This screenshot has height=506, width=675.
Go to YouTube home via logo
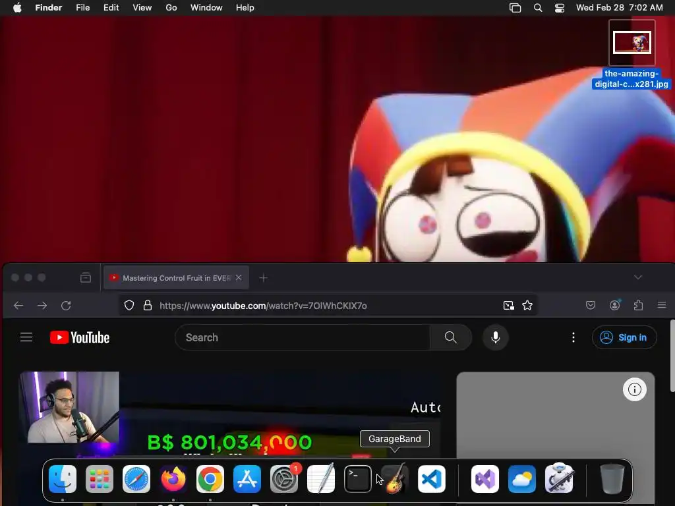[x=80, y=337]
